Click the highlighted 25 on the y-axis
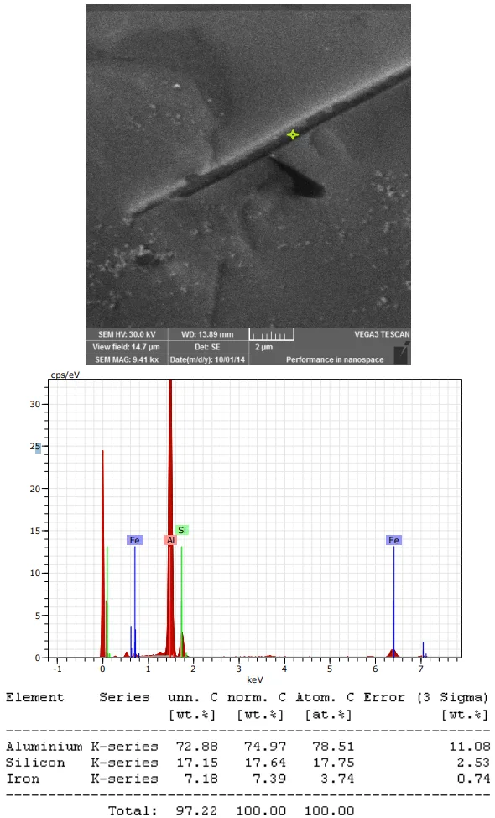495x818 pixels. pyautogui.click(x=35, y=447)
